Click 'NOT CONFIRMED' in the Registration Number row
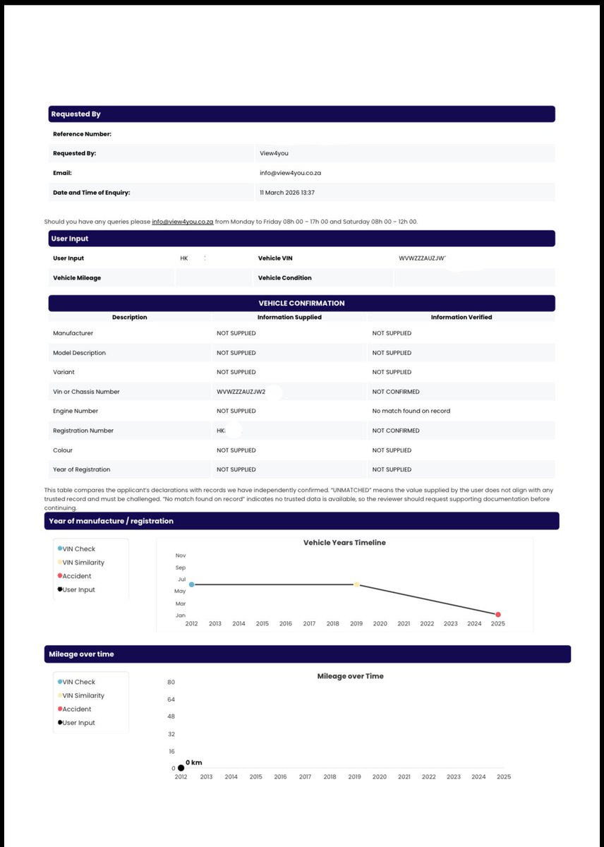This screenshot has height=847, width=604. click(396, 431)
